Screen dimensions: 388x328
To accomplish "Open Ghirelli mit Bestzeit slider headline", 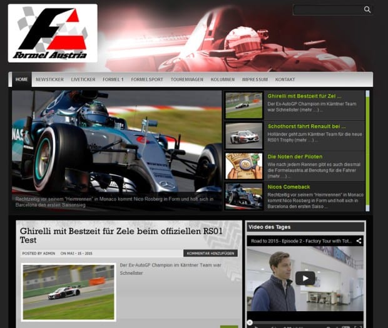I will [x=304, y=96].
